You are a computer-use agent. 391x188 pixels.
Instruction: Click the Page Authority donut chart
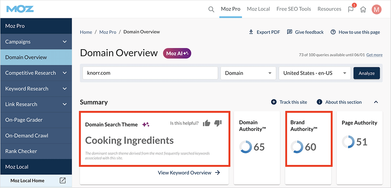pos(348,142)
